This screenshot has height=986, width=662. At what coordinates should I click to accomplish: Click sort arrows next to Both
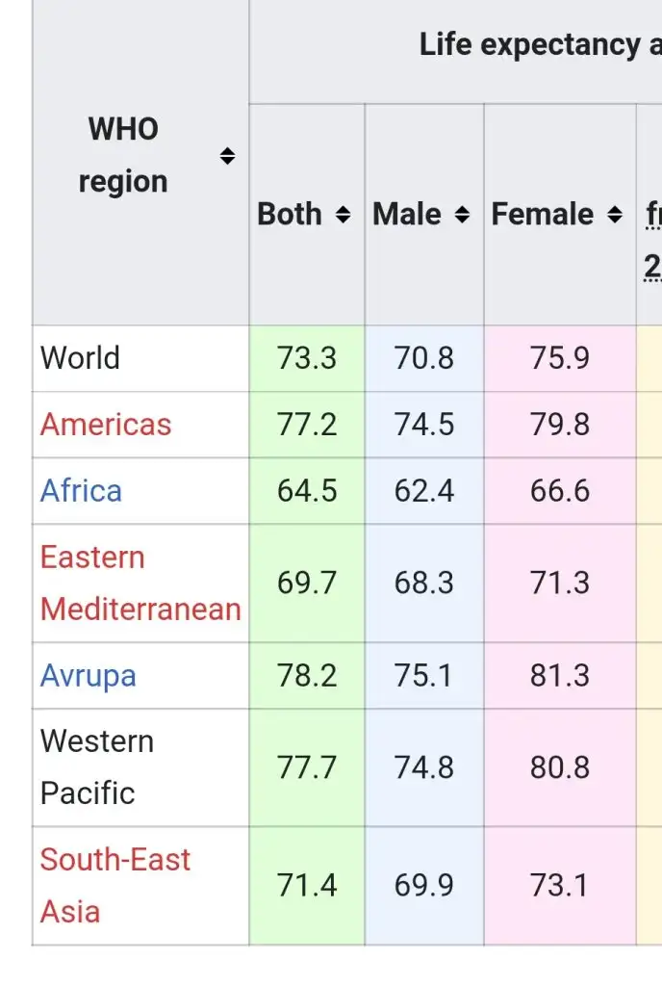click(343, 215)
